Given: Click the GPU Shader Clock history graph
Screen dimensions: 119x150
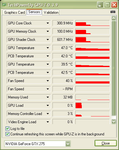Looking at the screenshot, I should tap(92, 40).
